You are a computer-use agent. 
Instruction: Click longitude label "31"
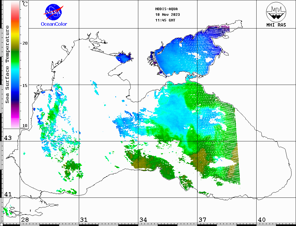click(x=84, y=220)
